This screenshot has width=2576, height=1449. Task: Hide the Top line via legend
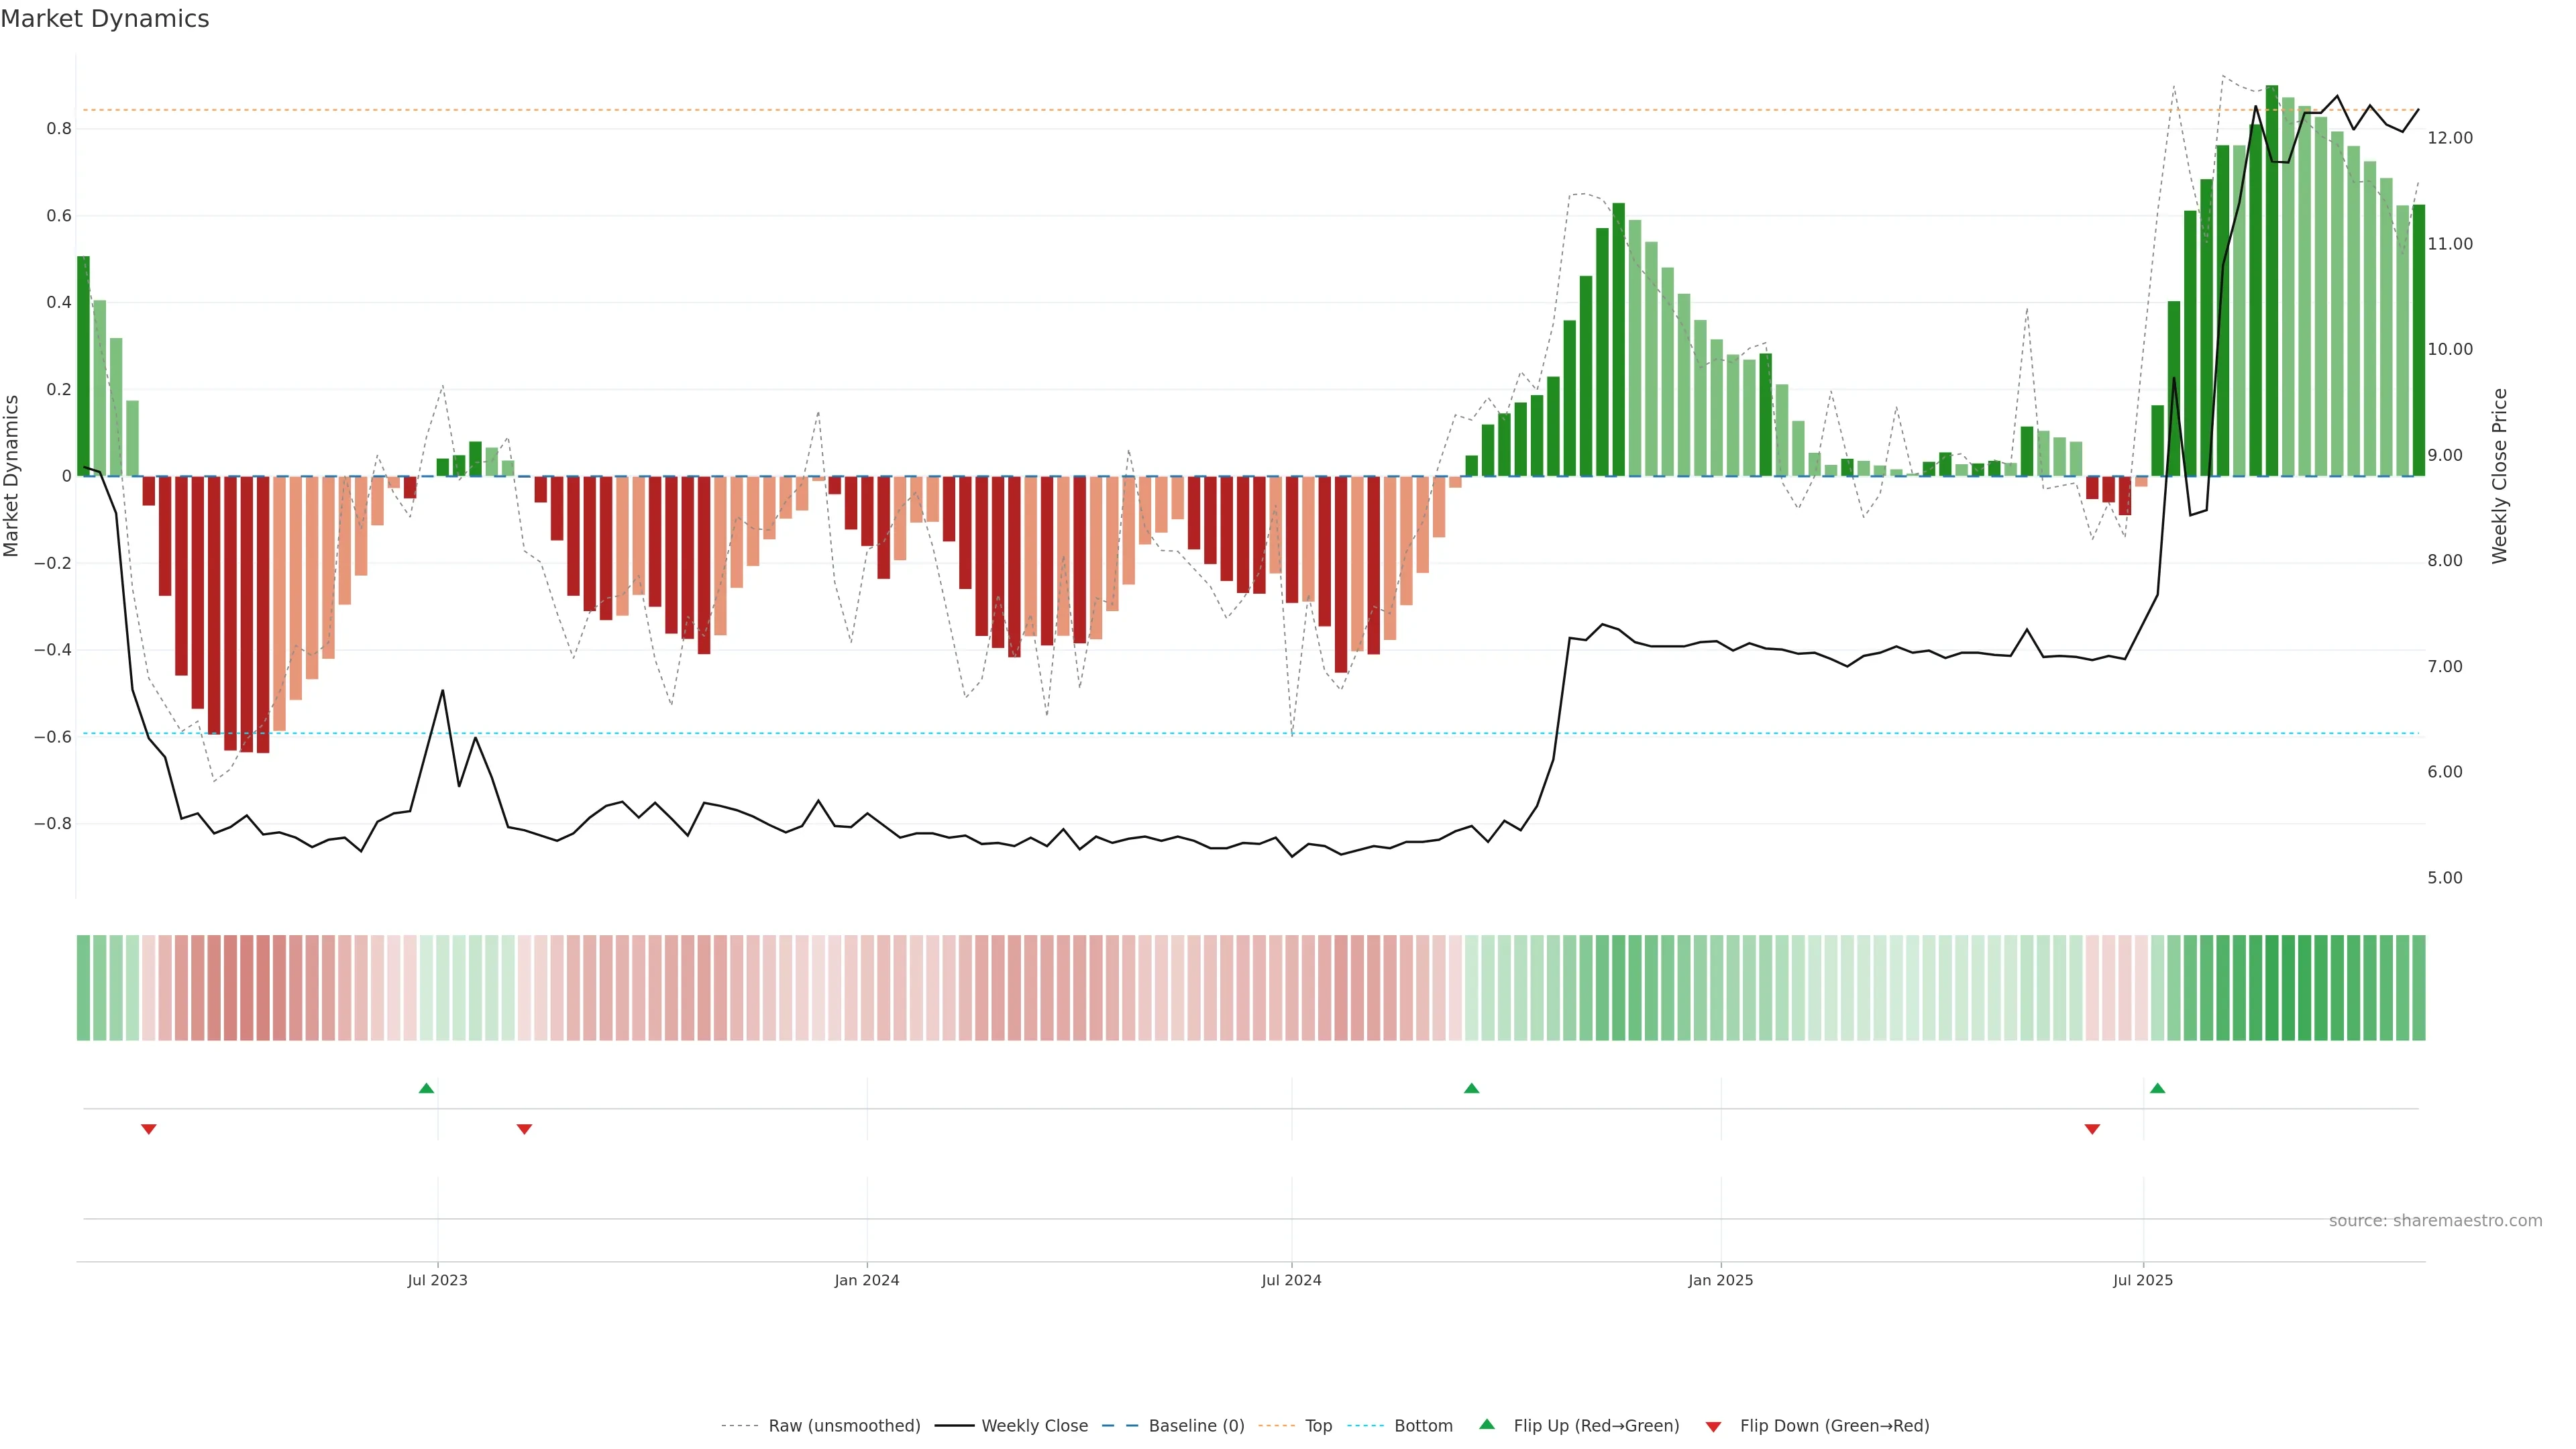[x=1318, y=1426]
